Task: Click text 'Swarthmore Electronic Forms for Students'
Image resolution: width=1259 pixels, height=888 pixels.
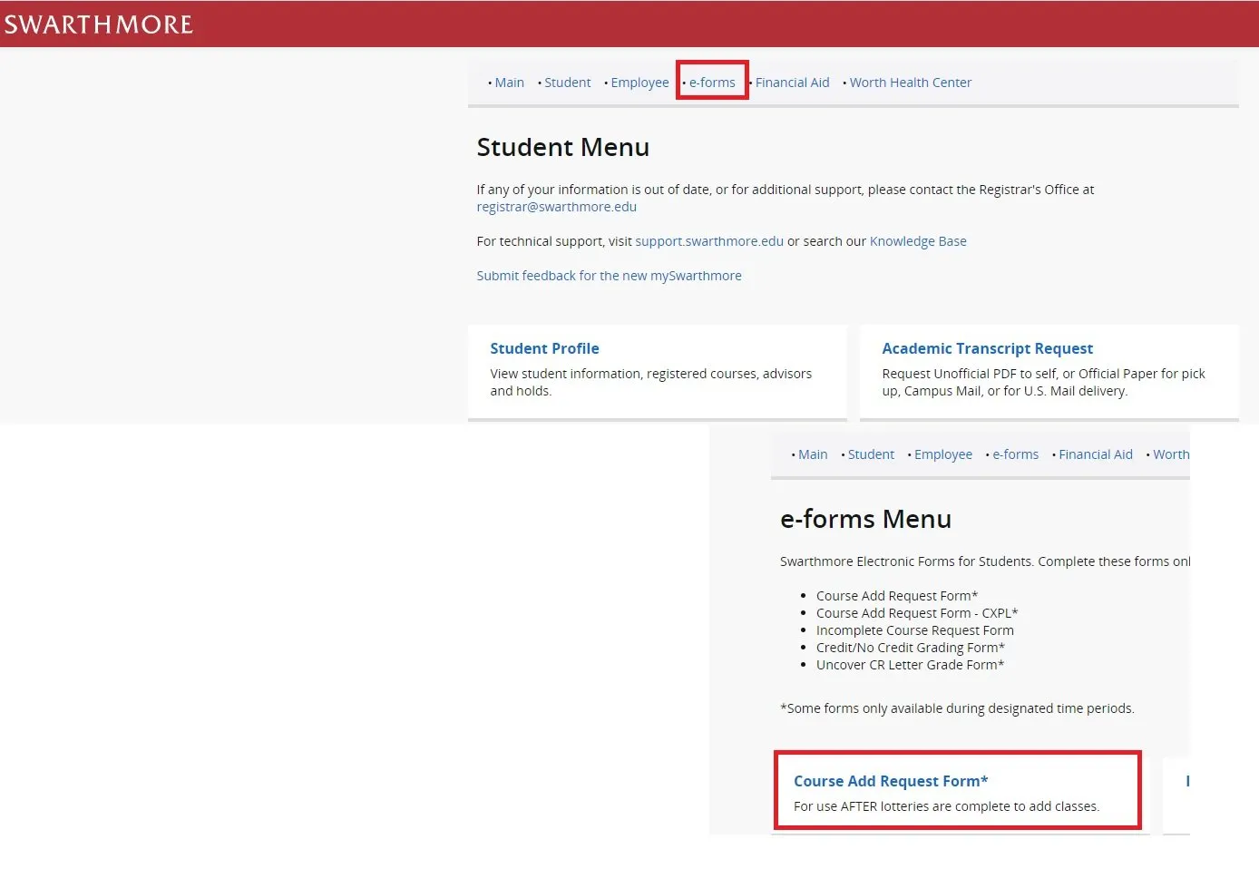Action: point(905,561)
